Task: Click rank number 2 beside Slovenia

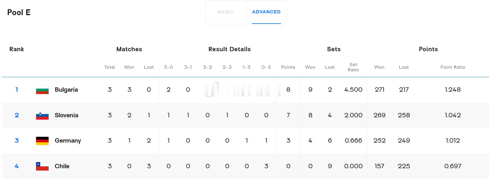Action: (17, 115)
